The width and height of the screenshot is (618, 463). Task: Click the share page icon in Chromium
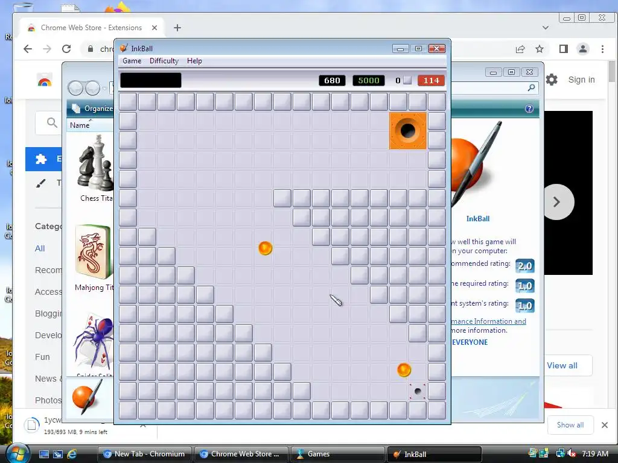tap(520, 49)
